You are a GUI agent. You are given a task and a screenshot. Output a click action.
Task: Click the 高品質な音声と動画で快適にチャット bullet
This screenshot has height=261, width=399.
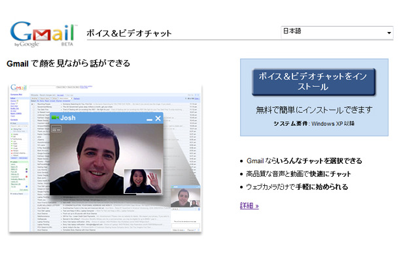point(298,174)
